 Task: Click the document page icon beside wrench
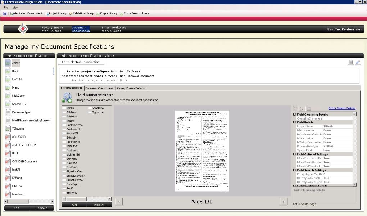tap(351, 62)
